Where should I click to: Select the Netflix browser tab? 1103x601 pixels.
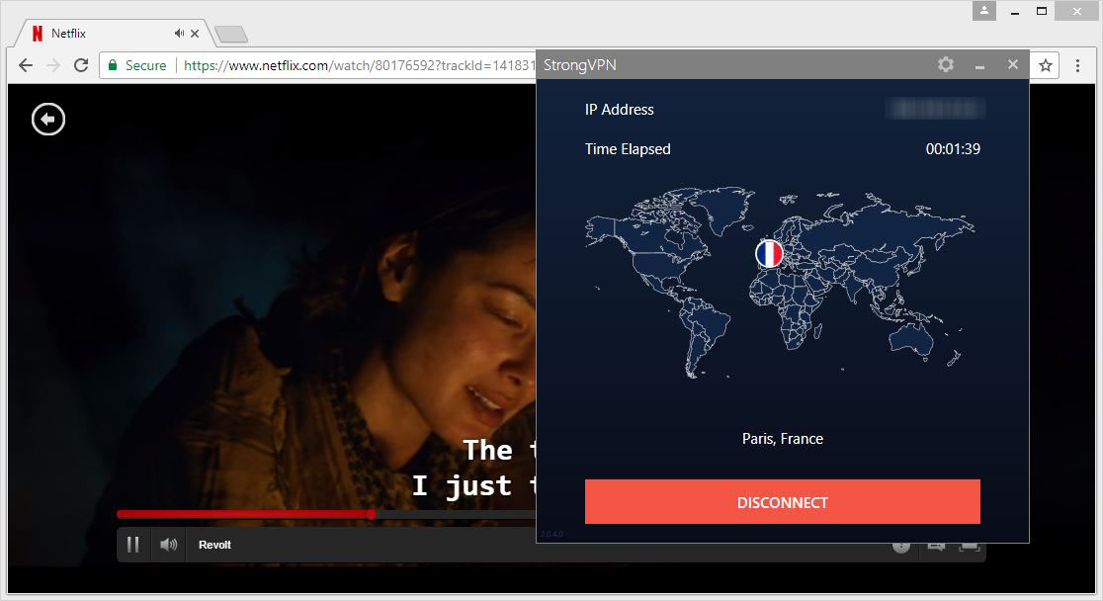(x=113, y=33)
